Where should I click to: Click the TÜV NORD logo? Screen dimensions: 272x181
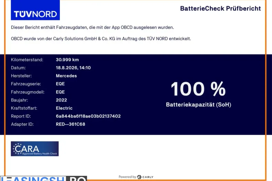[x=35, y=10]
